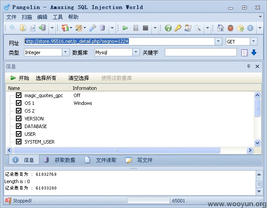The image size is (267, 208).
Task: Click the blue down arrow icon
Action: tap(254, 52)
